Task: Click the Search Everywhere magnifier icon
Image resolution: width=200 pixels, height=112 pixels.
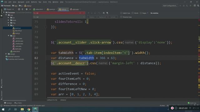Action: coord(198,6)
